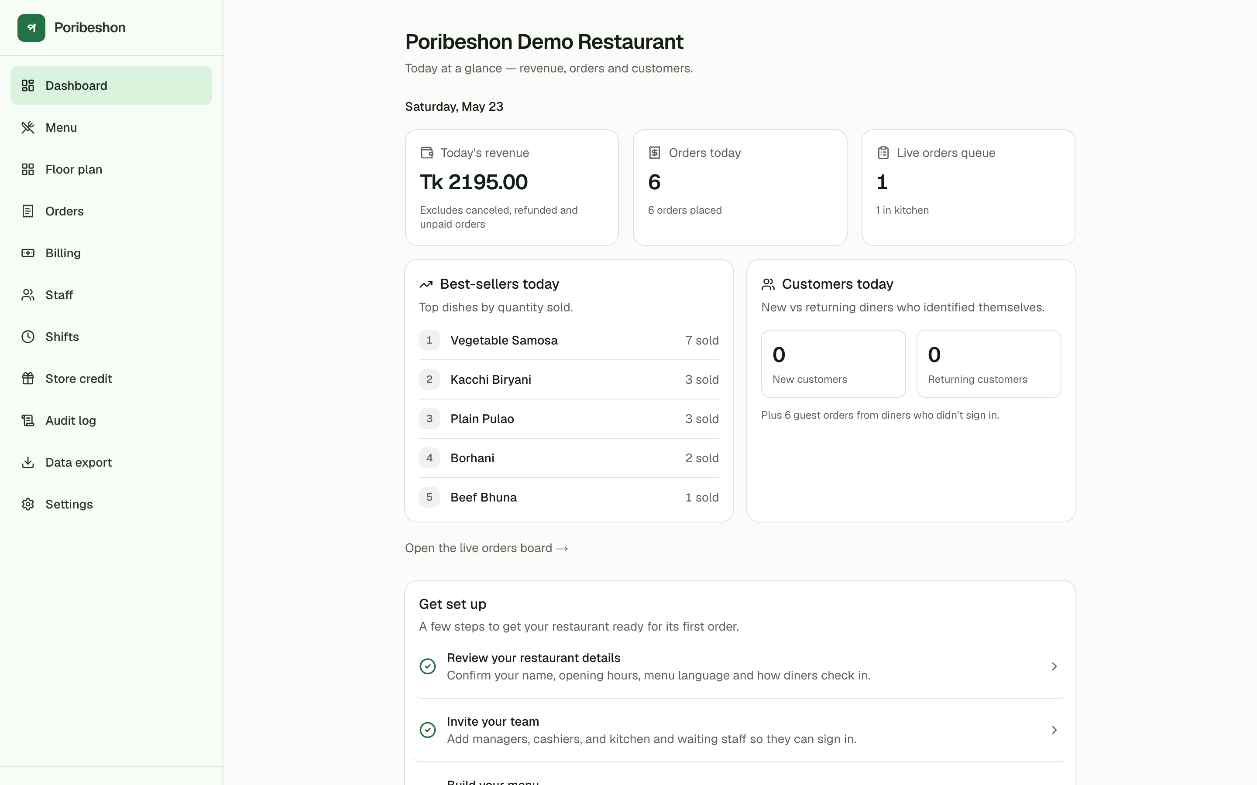Click the clipboard icon on Live orders queue
Image resolution: width=1257 pixels, height=785 pixels.
(x=883, y=153)
